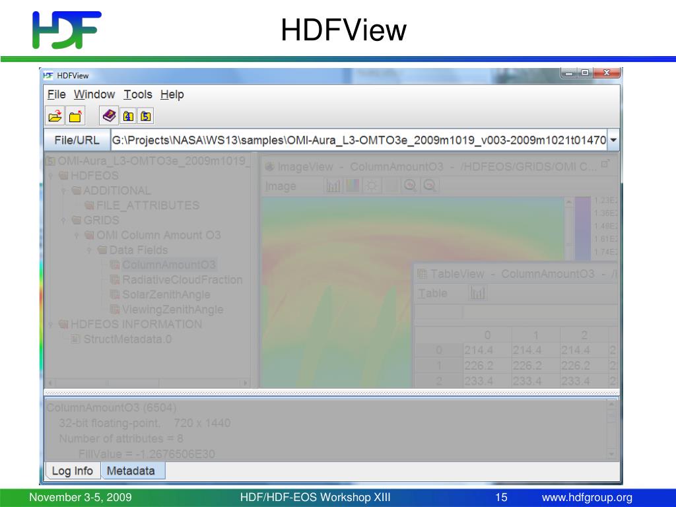Open the File/URL path dropdown arrow
The image size is (676, 507).
pos(613,140)
